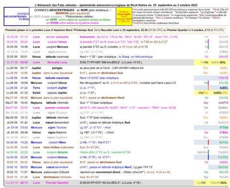The image size is (230, 188).
Task: Click the Nouvelle Lune gray row
Action: (x=116, y=62)
